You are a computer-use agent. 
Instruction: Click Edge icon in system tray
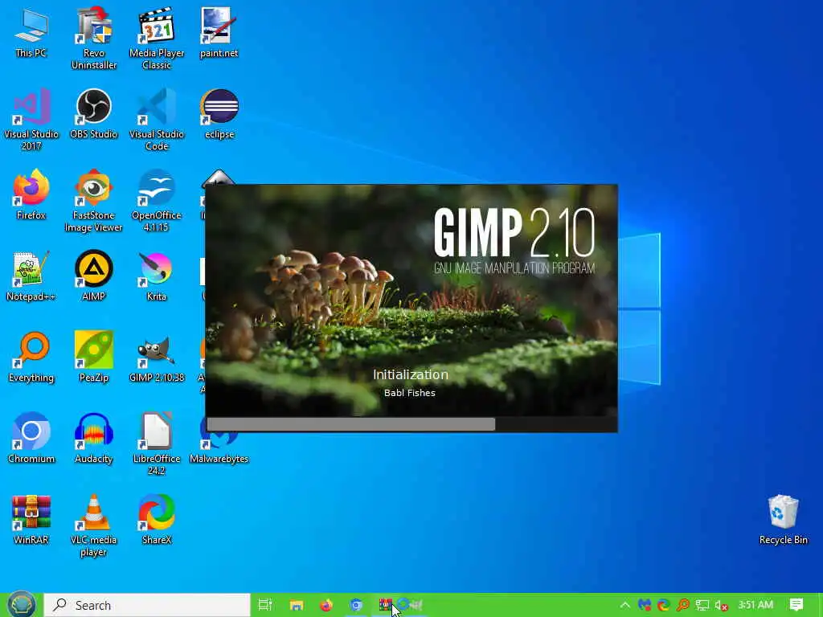663,605
